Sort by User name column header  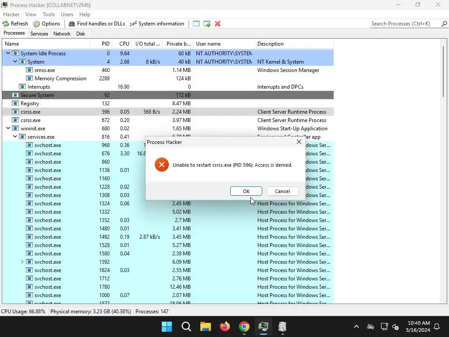[224, 44]
